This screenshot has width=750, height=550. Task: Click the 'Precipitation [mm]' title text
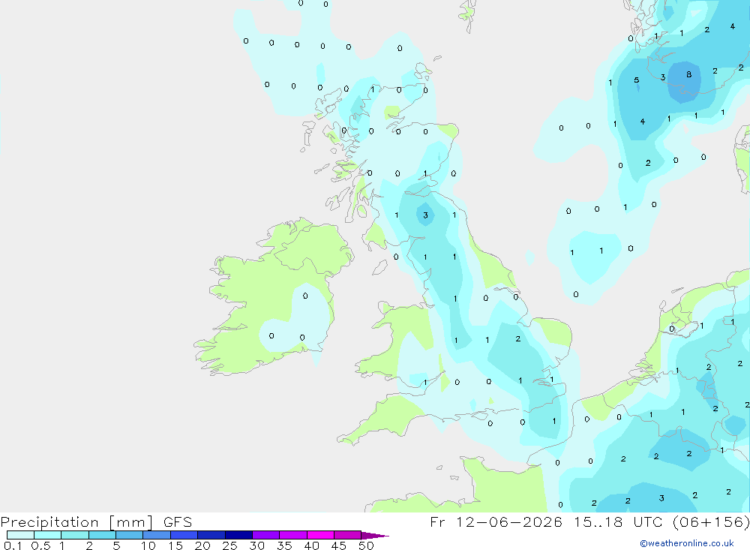point(76,522)
